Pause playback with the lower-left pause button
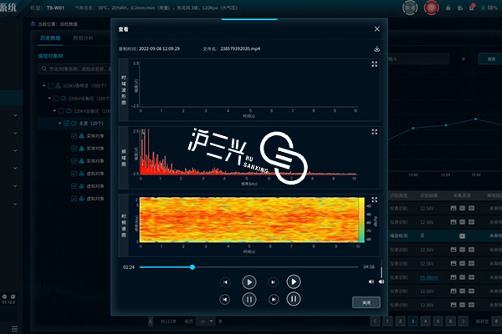The width and height of the screenshot is (502, 334). coord(249,300)
